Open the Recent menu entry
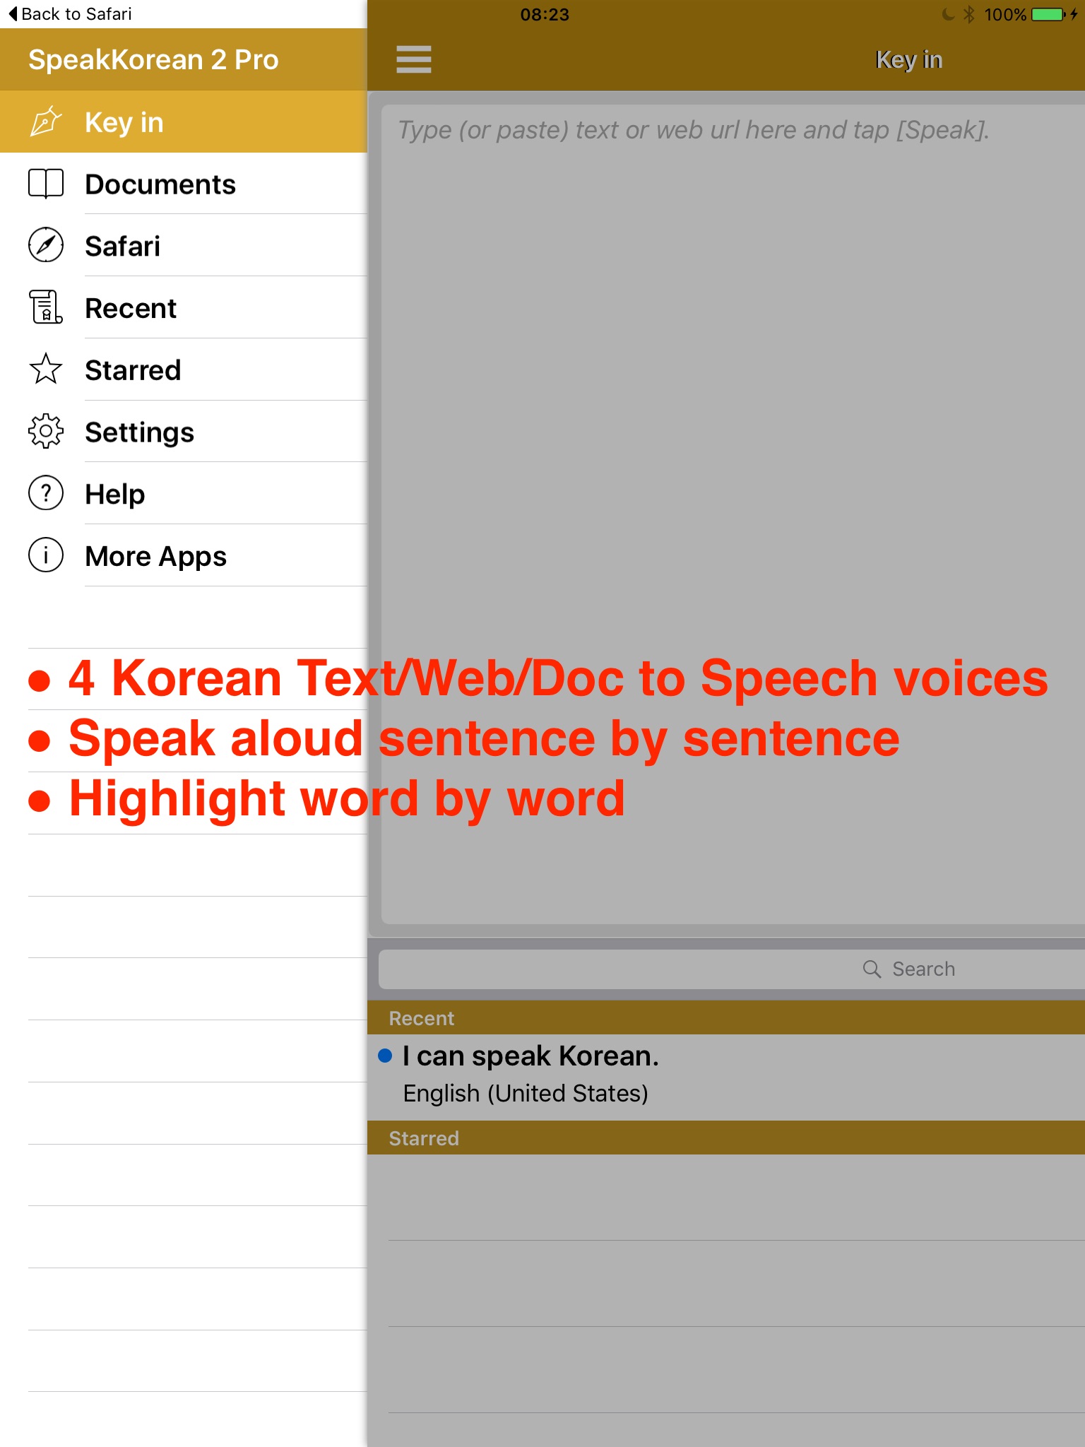Viewport: 1085px width, 1447px height. click(184, 307)
